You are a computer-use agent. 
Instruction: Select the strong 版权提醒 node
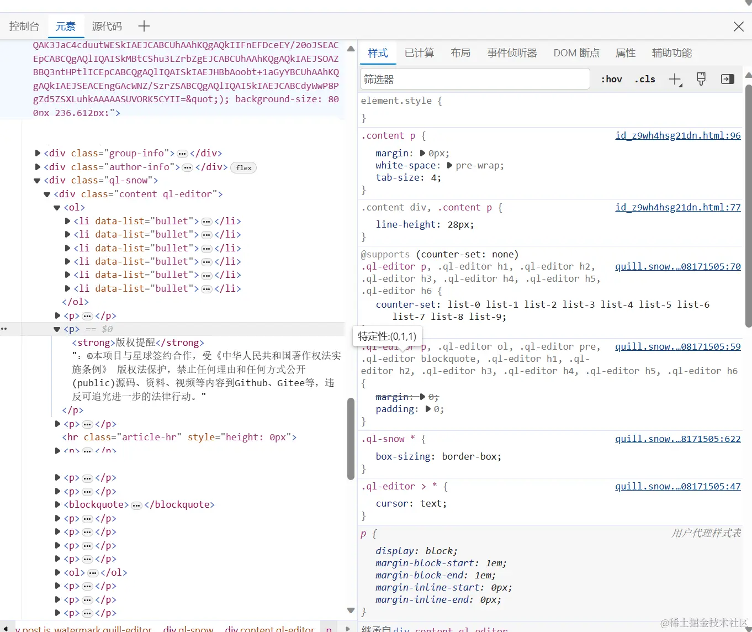138,343
